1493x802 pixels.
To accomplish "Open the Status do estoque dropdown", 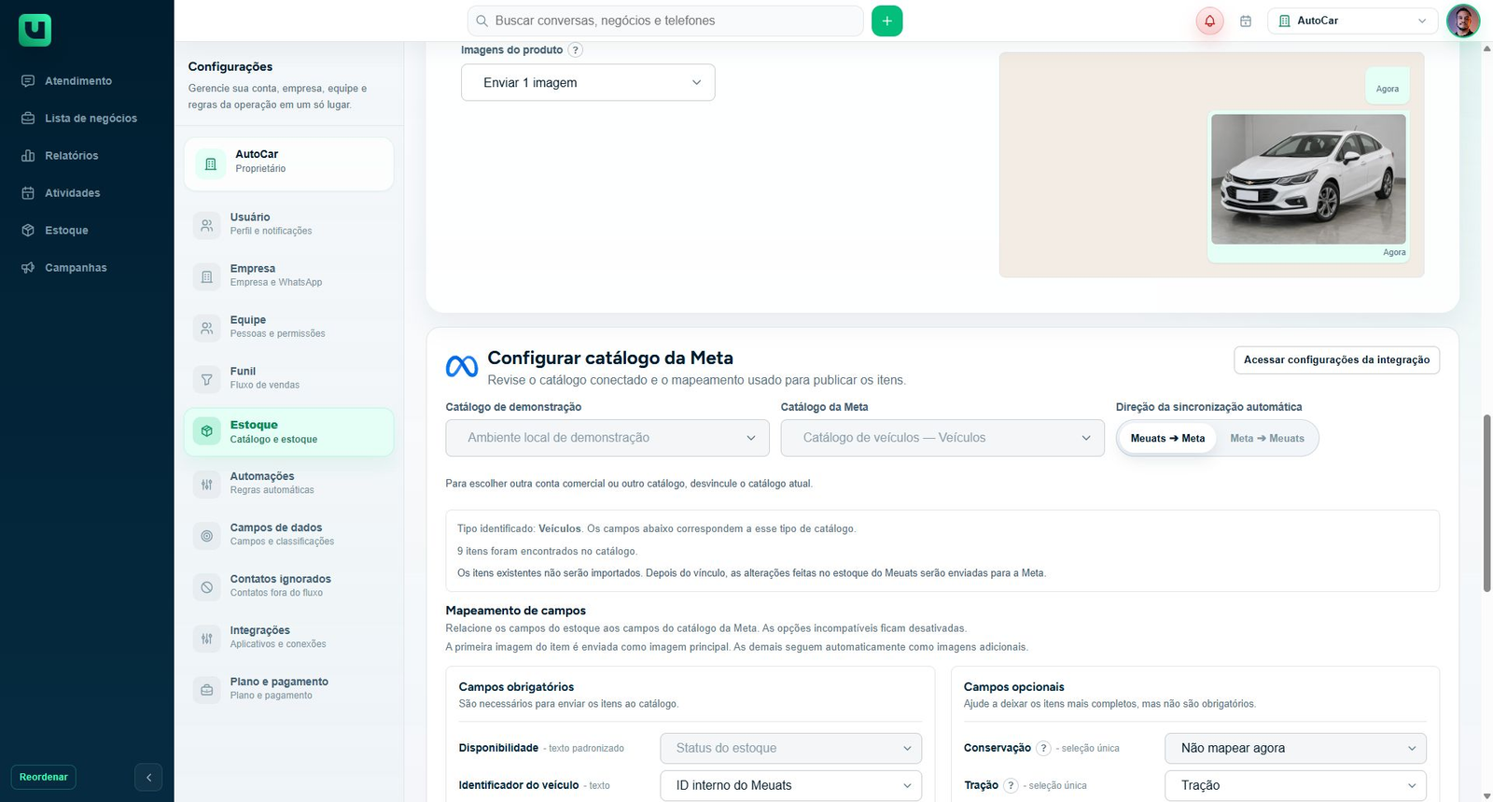I will (x=791, y=748).
